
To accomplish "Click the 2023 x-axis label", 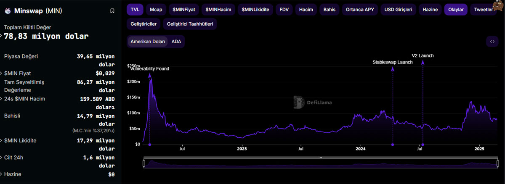I will click(x=242, y=149).
